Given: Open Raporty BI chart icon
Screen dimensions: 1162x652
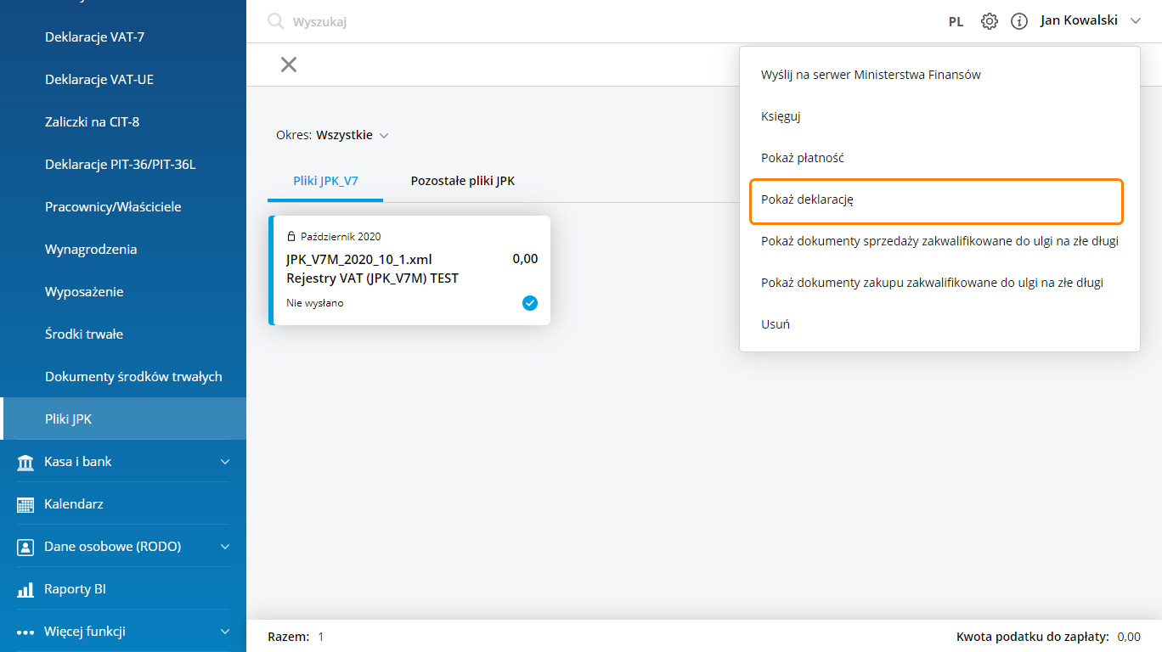Looking at the screenshot, I should 25,589.
